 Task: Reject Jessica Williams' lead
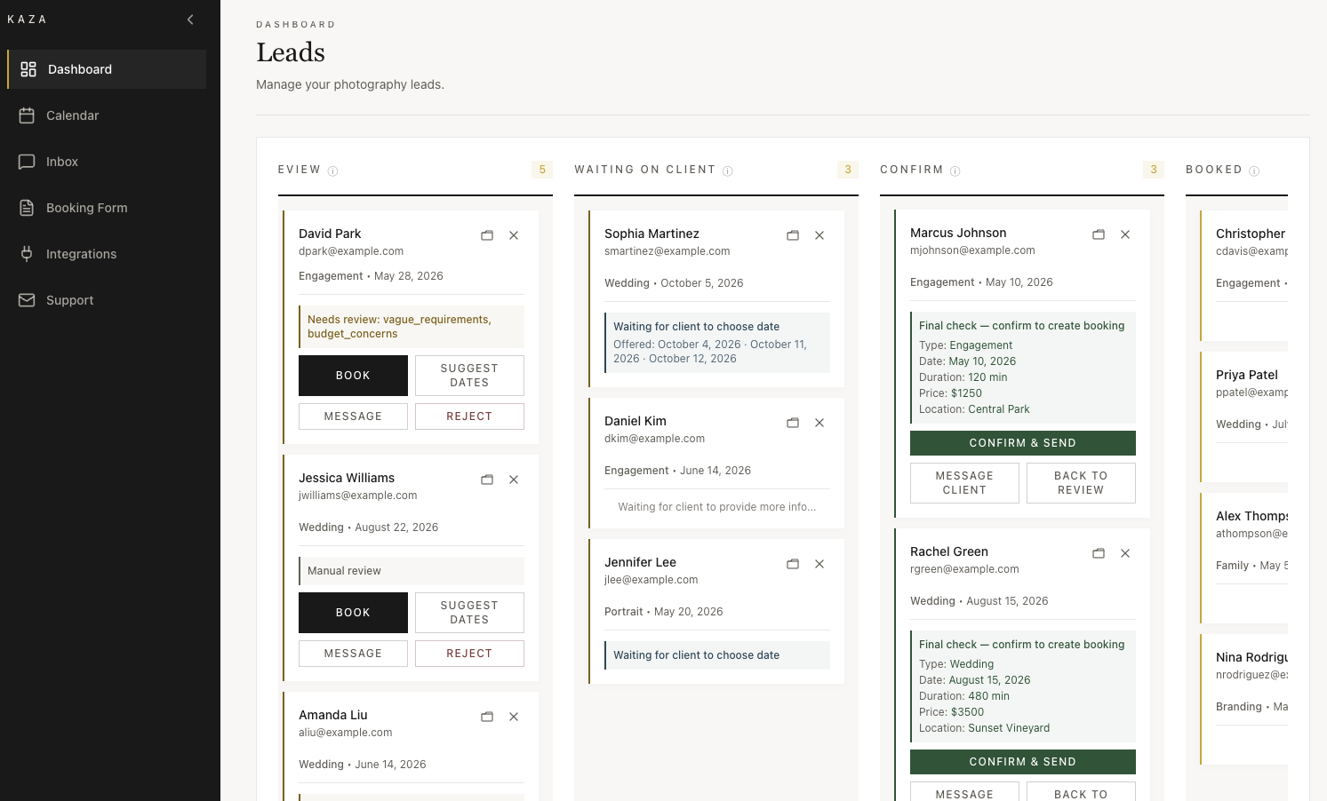(x=469, y=654)
